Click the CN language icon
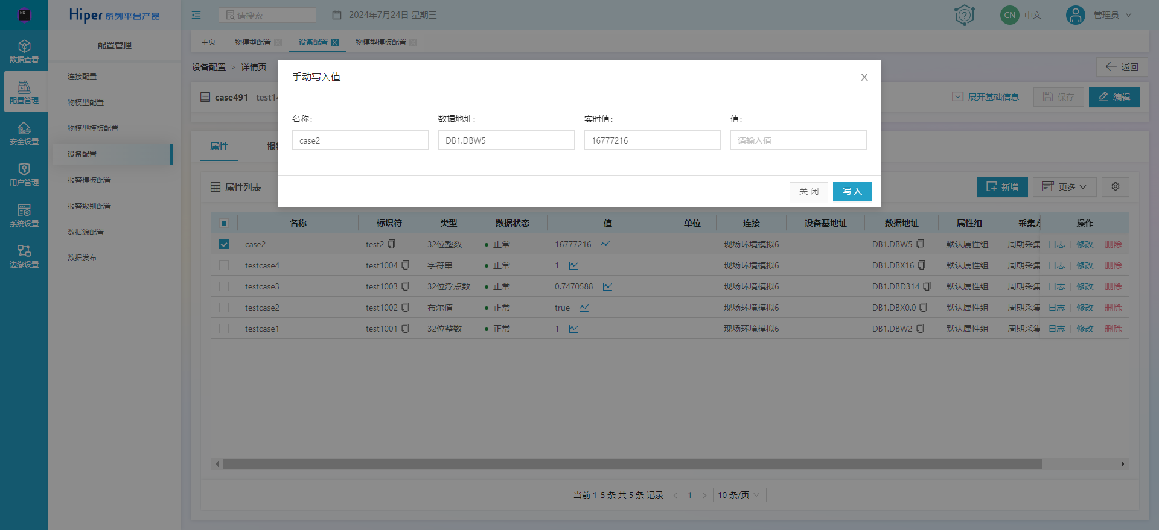 pyautogui.click(x=1009, y=15)
